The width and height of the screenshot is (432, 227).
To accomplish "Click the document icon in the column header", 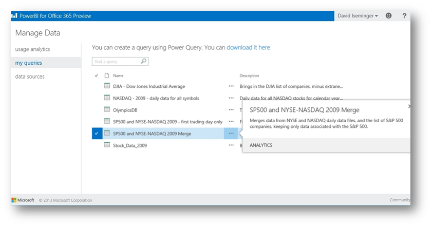I will coord(107,75).
